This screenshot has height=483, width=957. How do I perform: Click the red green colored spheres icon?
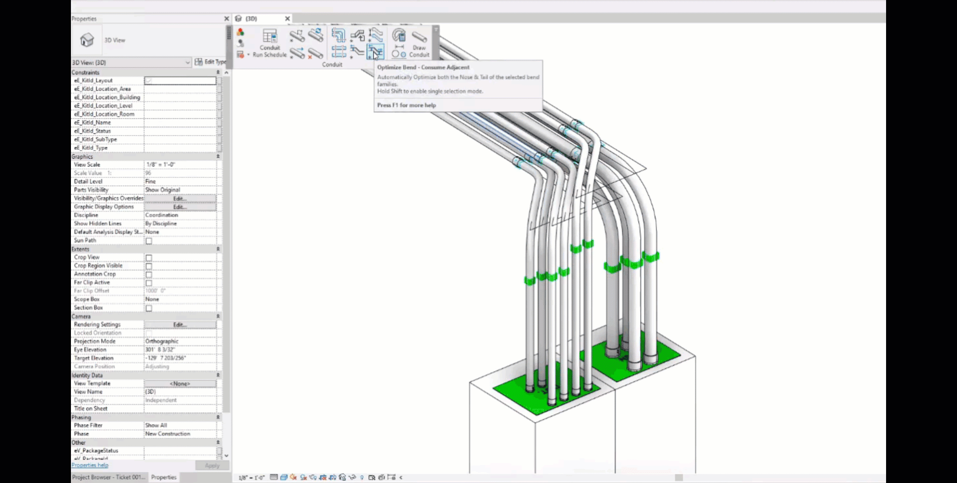point(240,32)
